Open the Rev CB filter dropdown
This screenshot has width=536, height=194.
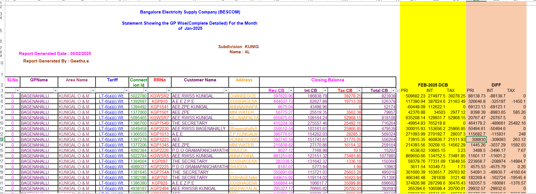291,91
